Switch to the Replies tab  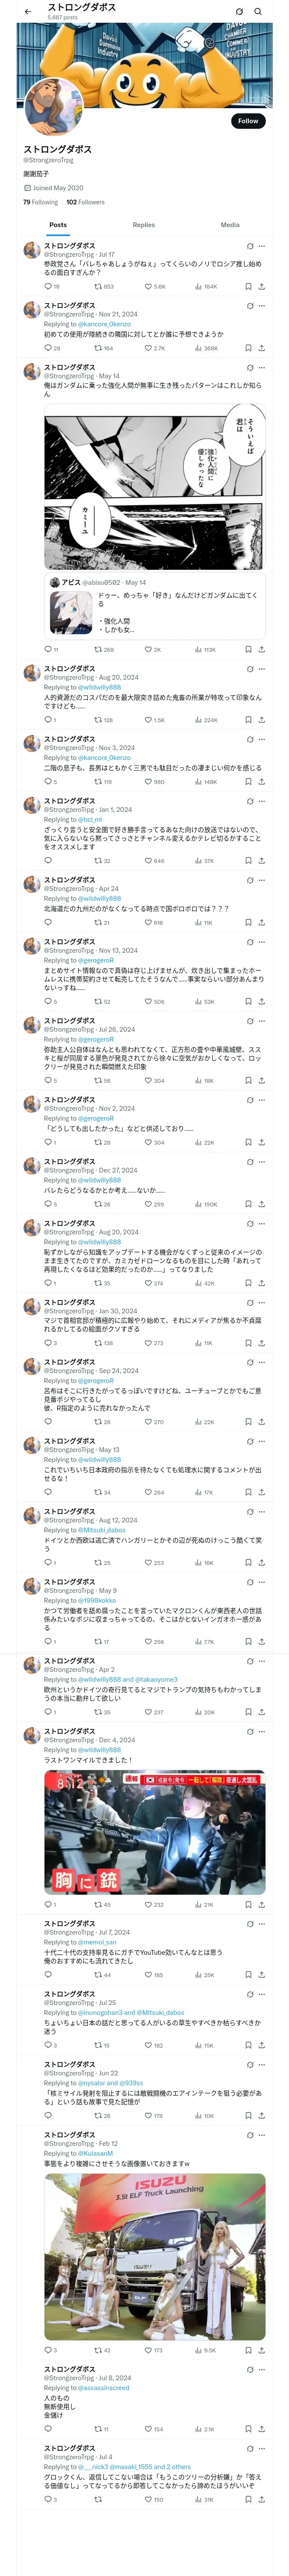pyautogui.click(x=143, y=225)
